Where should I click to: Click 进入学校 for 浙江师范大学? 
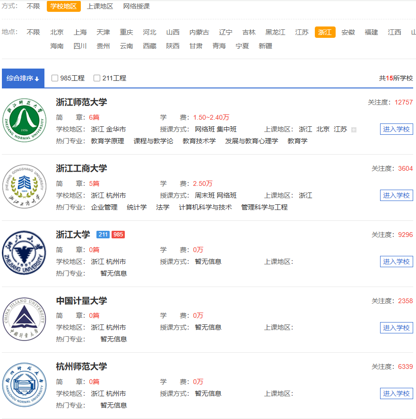pyautogui.click(x=397, y=129)
